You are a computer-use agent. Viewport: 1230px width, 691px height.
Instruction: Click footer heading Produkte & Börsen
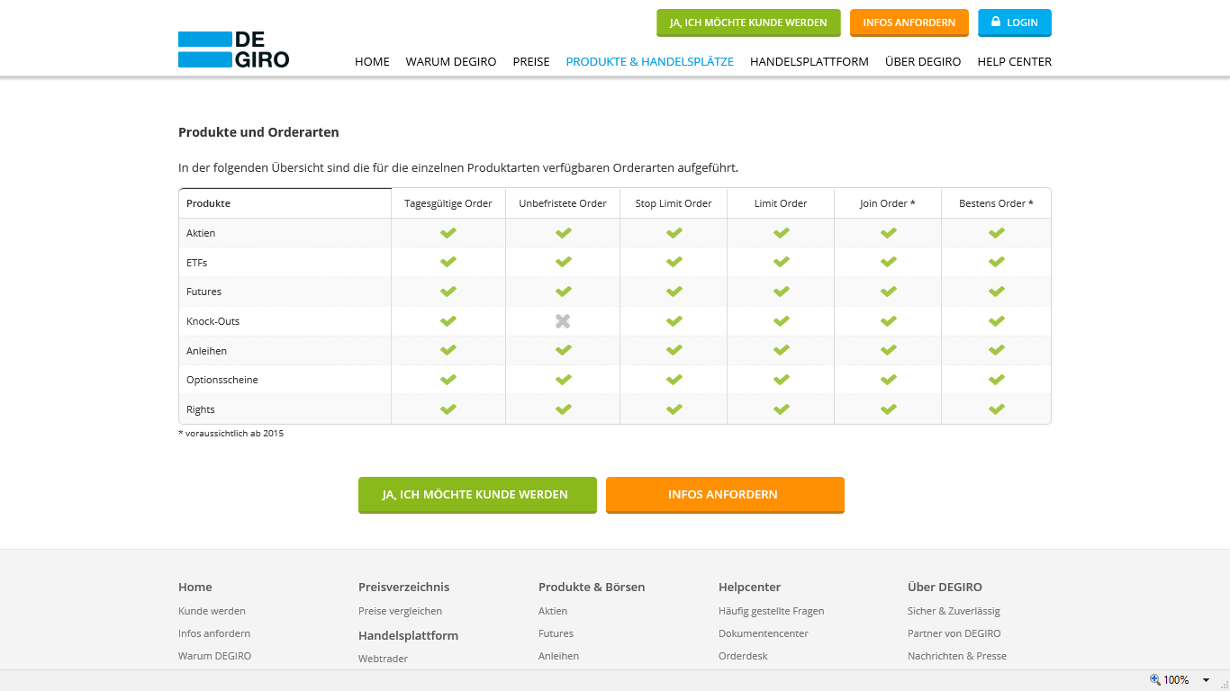592,587
